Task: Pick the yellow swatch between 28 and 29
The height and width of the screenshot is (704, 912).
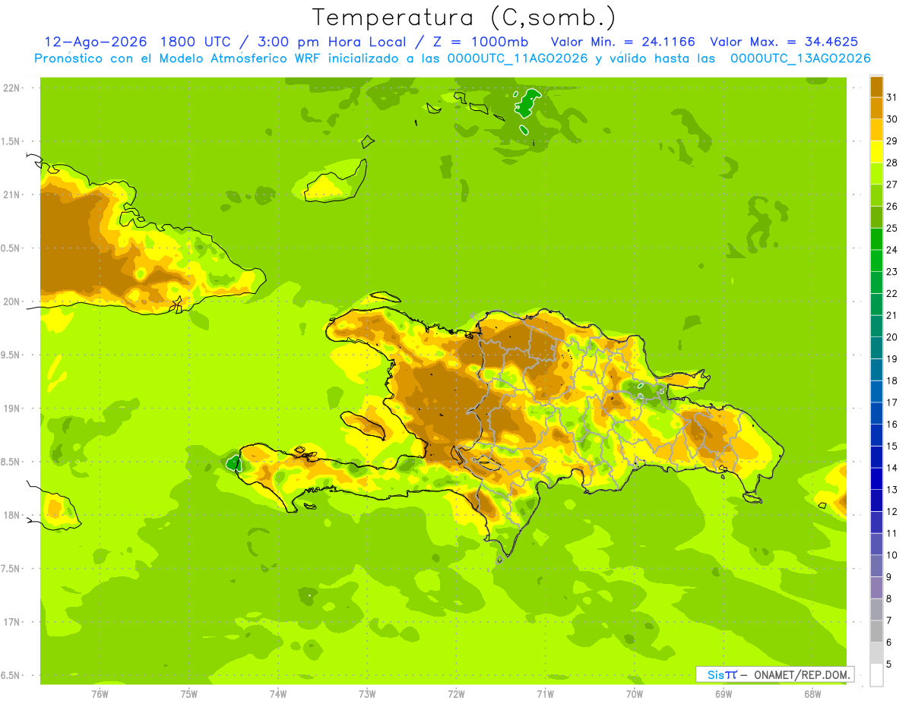Action: [x=876, y=152]
